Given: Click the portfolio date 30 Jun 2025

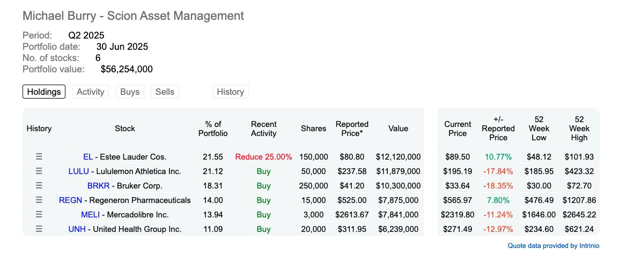Looking at the screenshot, I should (x=122, y=47).
